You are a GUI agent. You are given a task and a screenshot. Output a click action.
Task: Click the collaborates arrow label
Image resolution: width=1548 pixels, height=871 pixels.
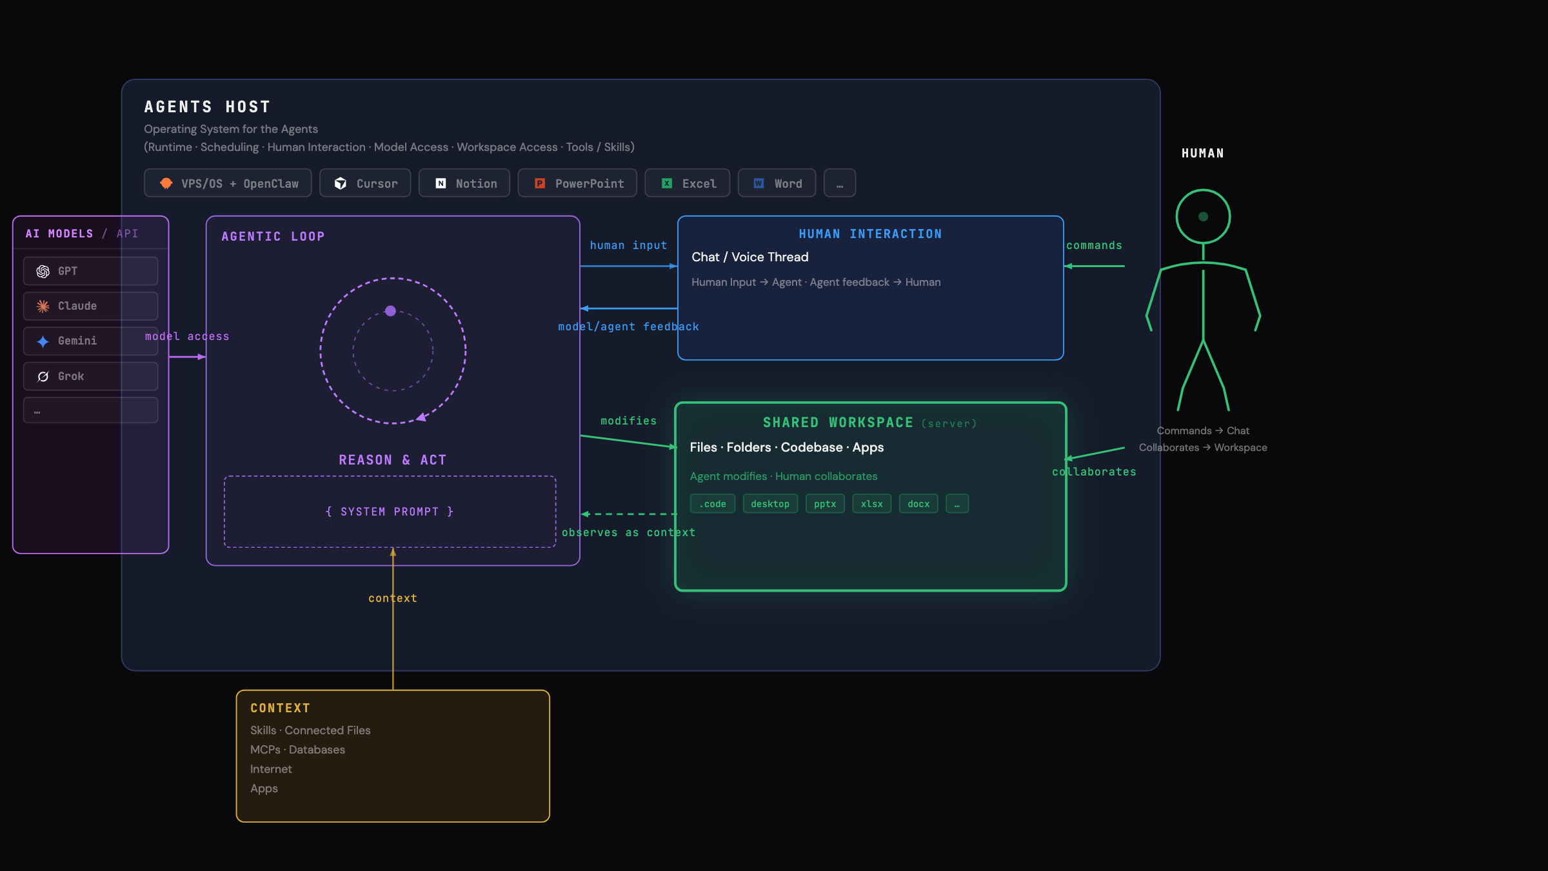click(x=1095, y=472)
